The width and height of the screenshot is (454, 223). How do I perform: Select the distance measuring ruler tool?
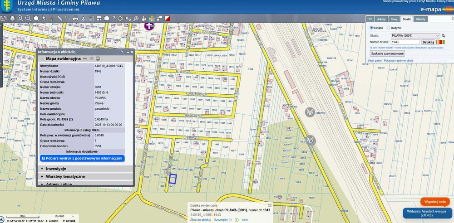pos(60,18)
